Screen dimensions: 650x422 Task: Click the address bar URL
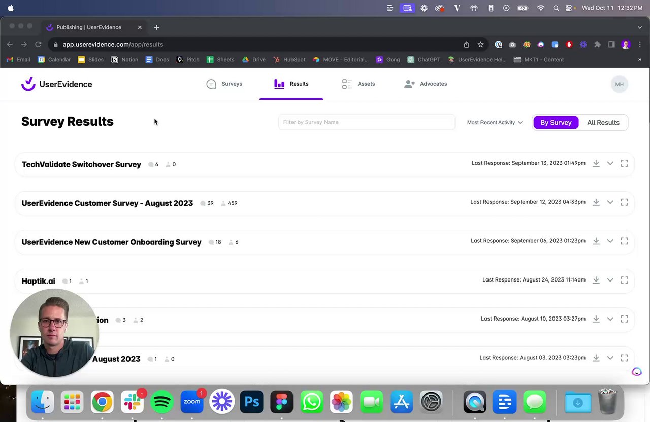point(113,44)
